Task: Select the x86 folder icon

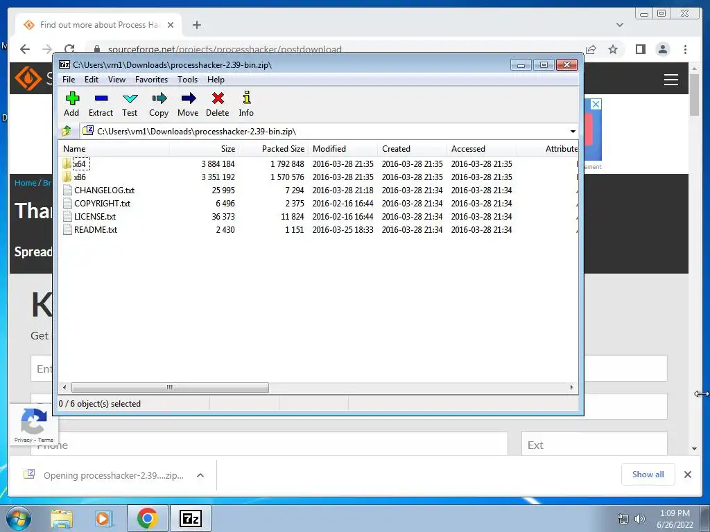Action: (x=67, y=177)
